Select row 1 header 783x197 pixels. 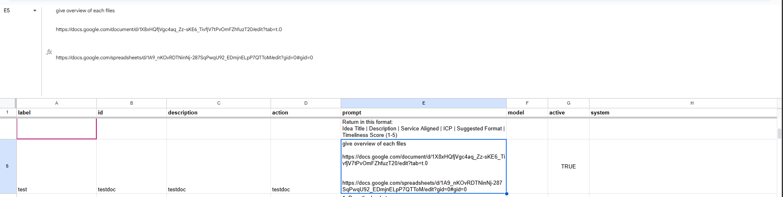tap(7, 112)
